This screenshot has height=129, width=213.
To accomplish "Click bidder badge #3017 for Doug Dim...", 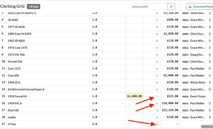I will (185, 55).
